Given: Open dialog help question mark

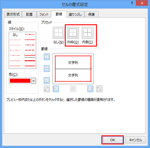Looking at the screenshot, I should (x=132, y=3).
